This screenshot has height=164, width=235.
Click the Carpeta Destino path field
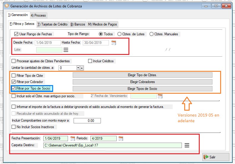[112, 145]
